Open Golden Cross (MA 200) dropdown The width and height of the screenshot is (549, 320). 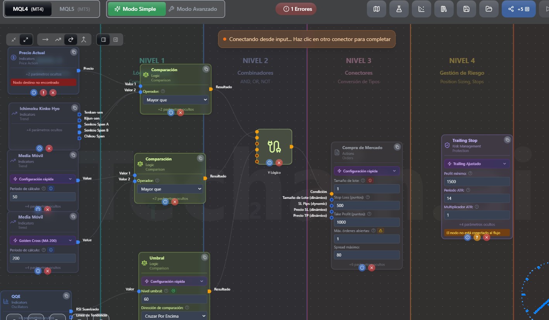(x=43, y=241)
